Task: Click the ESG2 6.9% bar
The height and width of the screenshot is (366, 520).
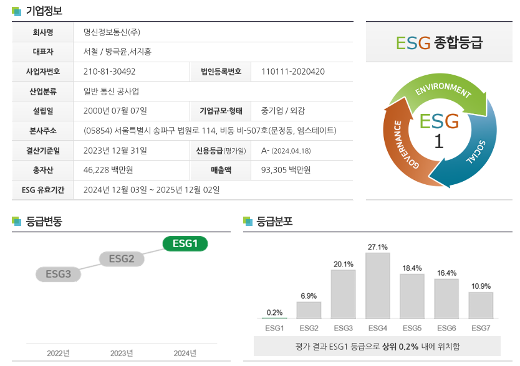Action: [309, 310]
